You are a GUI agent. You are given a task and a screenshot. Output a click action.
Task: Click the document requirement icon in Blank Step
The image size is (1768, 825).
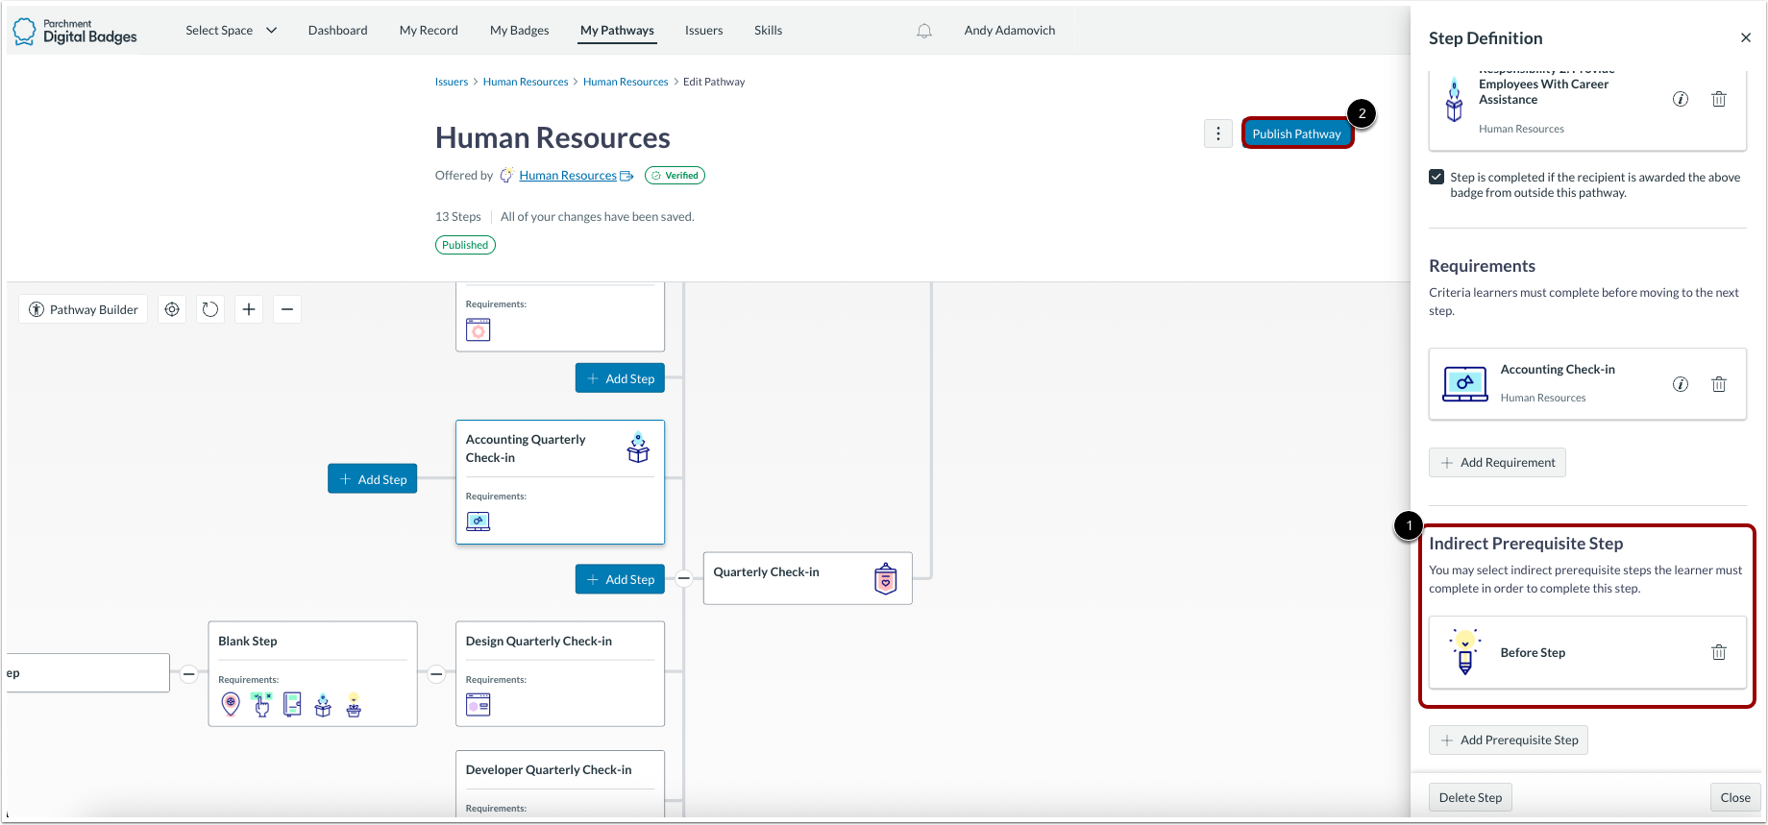(x=292, y=704)
